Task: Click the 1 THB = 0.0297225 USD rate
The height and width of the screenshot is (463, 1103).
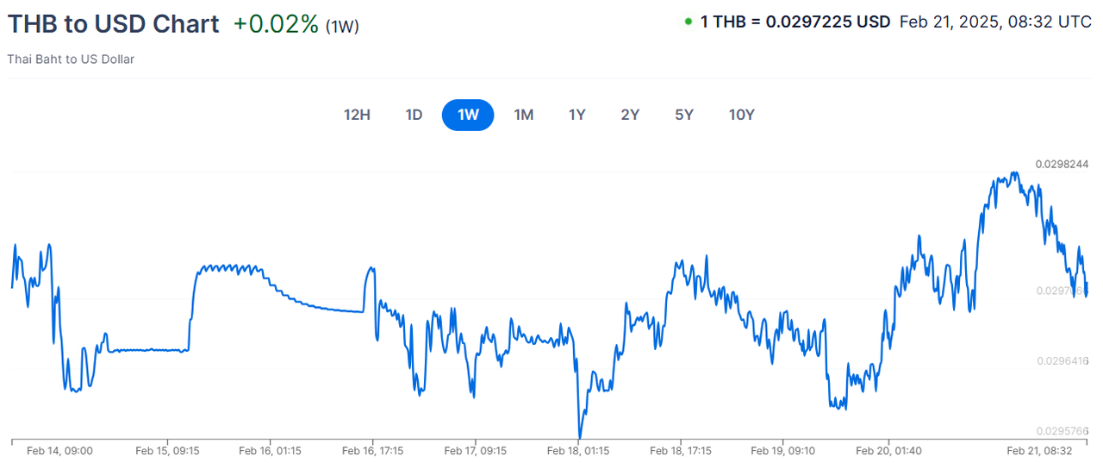Action: pos(795,22)
